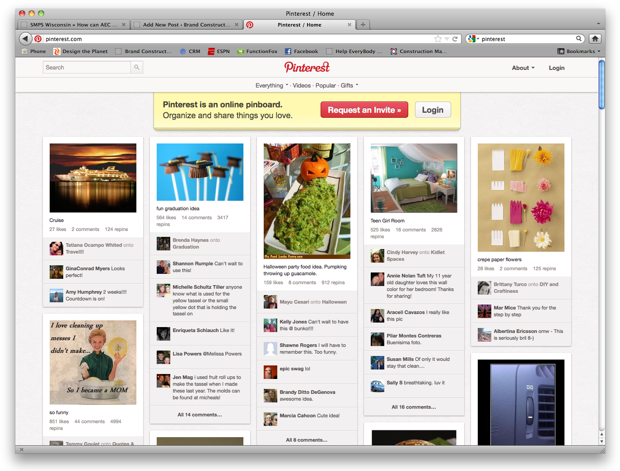Screen dimensions: 620x471
Task: Open the Gifts dropdown menu
Action: point(349,85)
